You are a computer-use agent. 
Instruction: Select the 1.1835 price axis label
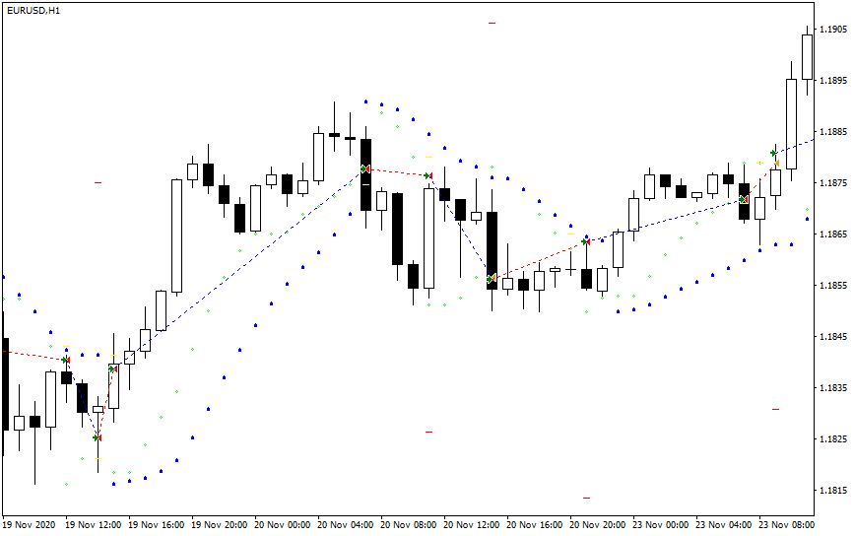click(x=834, y=388)
